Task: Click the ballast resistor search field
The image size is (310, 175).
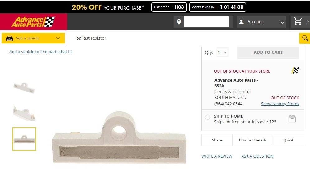Action: [x=181, y=38]
